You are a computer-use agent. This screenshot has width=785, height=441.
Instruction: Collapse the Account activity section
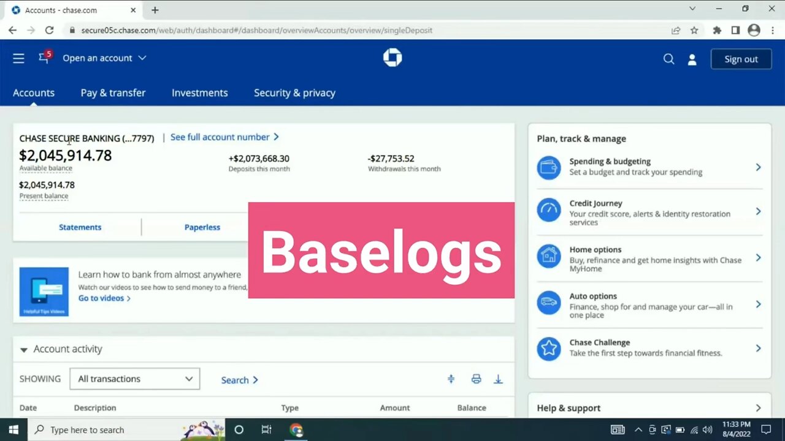click(23, 350)
